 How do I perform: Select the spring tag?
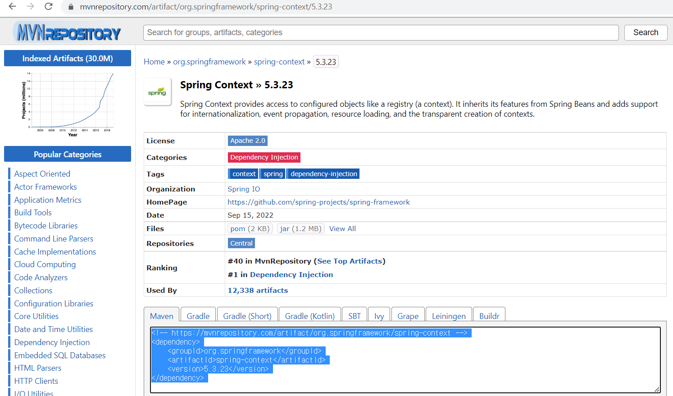pos(273,174)
